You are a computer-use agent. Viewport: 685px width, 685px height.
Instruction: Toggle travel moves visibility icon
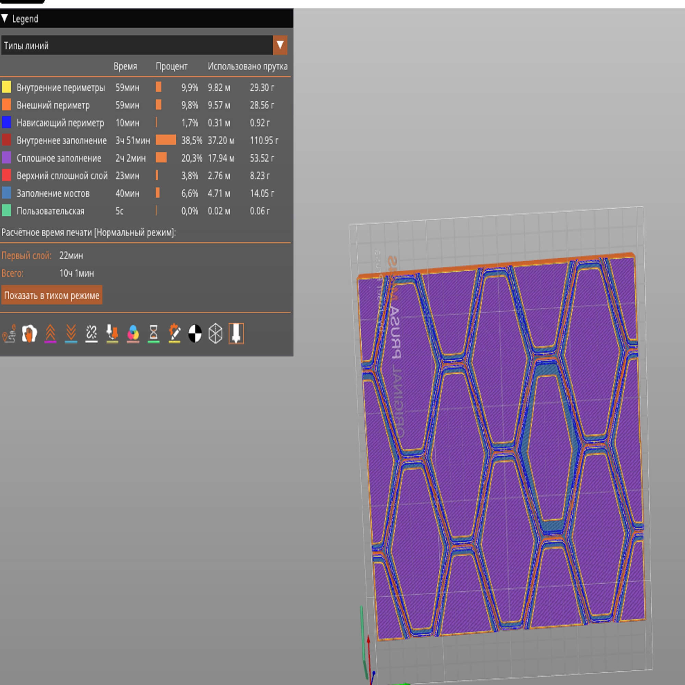click(9, 333)
